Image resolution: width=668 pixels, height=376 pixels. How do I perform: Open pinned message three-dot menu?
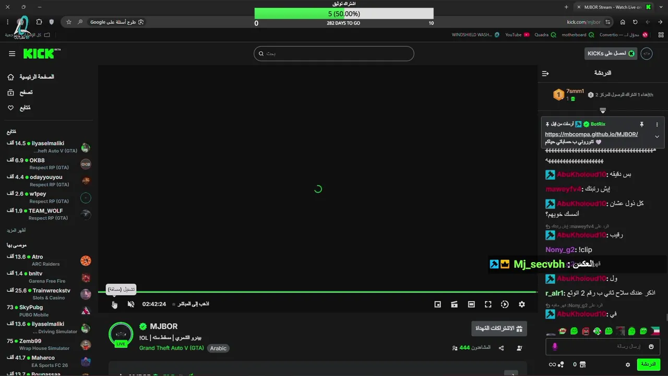(x=657, y=124)
